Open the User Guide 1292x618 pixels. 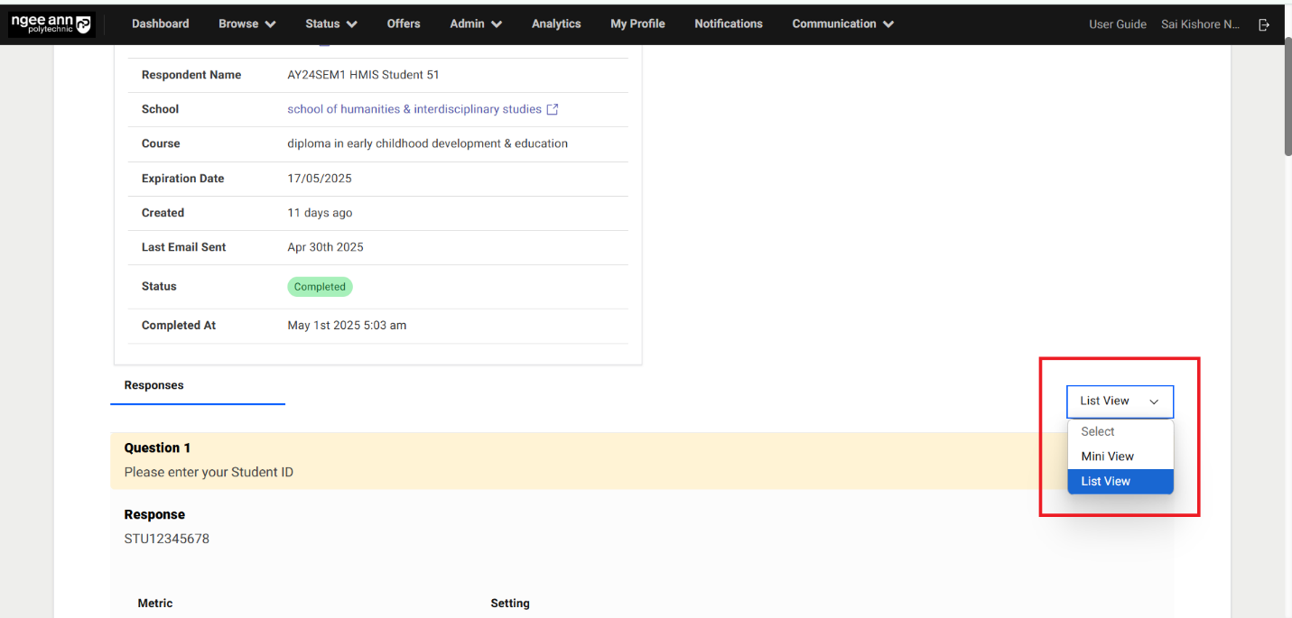point(1118,24)
